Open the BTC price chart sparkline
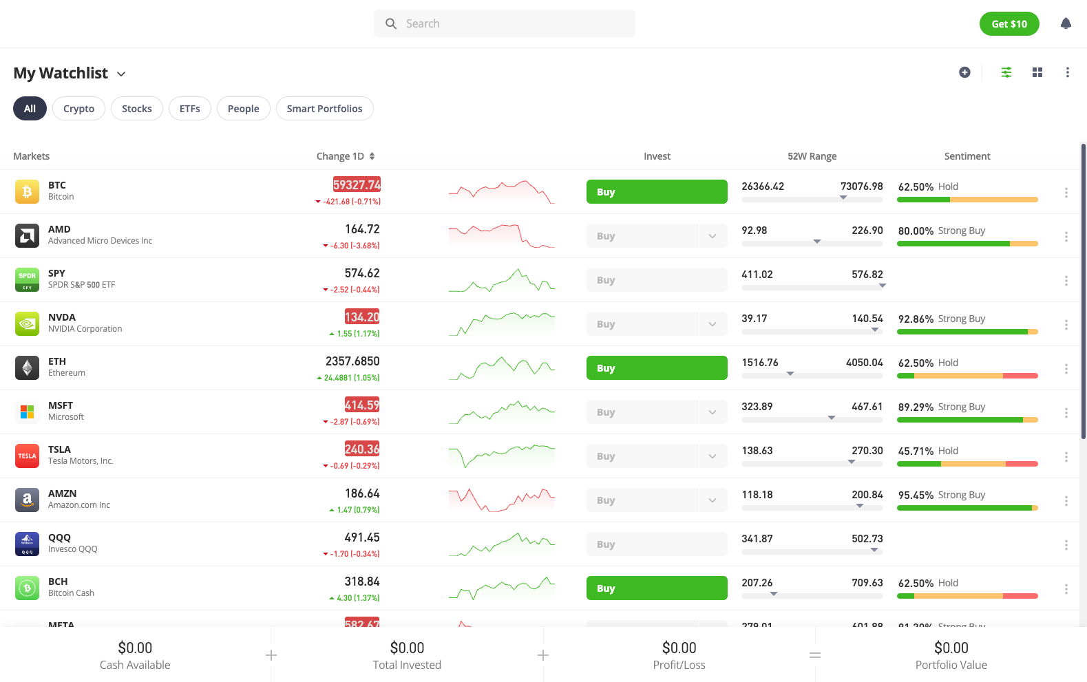This screenshot has width=1087, height=682. click(x=501, y=192)
